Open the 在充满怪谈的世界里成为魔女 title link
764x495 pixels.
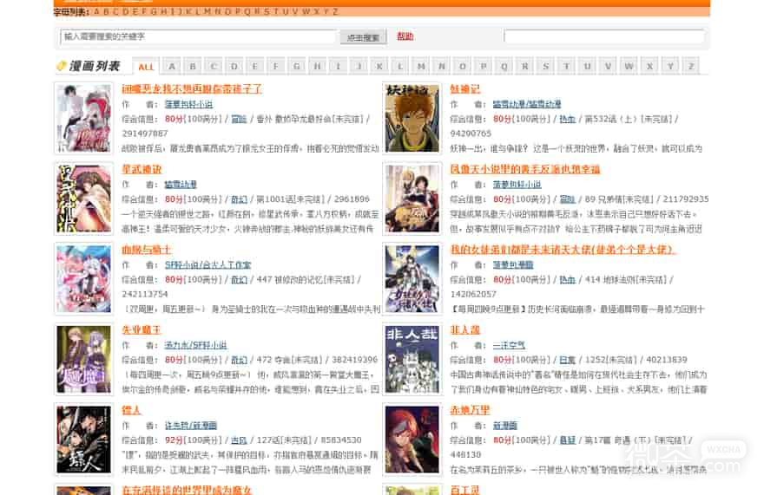(187, 490)
